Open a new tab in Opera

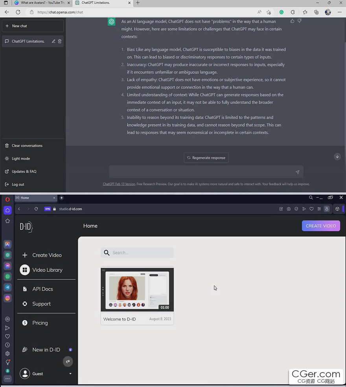[x=61, y=198]
